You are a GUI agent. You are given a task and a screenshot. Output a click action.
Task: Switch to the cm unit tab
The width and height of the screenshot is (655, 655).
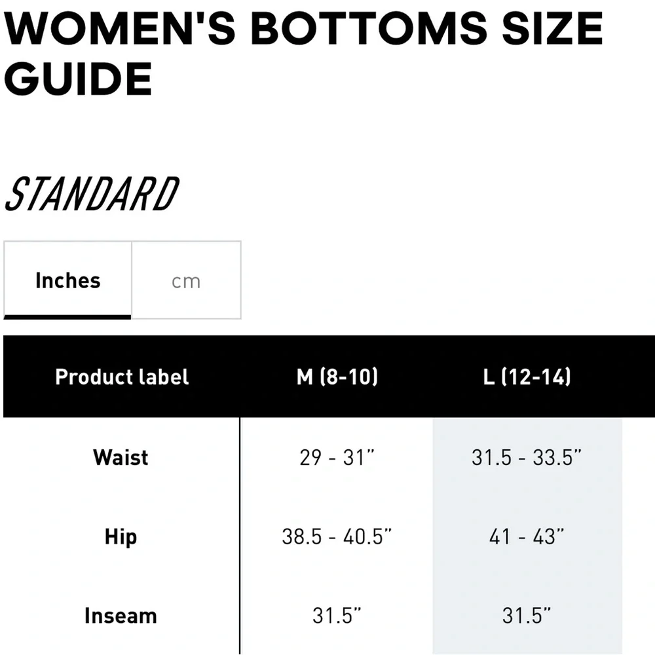click(186, 280)
